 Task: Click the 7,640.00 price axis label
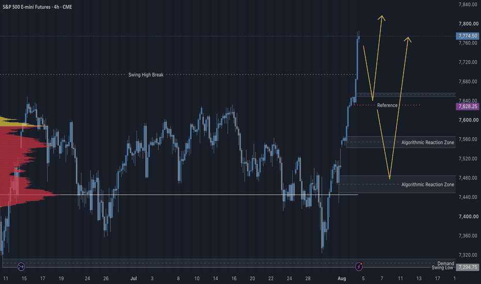[x=469, y=101]
